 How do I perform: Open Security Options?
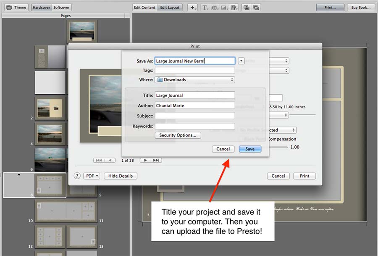(x=178, y=135)
